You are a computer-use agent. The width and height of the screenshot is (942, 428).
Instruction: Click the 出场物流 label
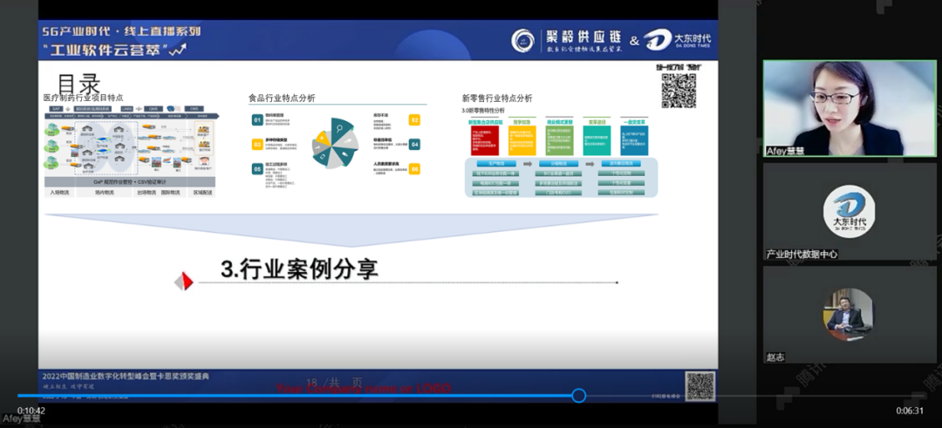pyautogui.click(x=146, y=193)
